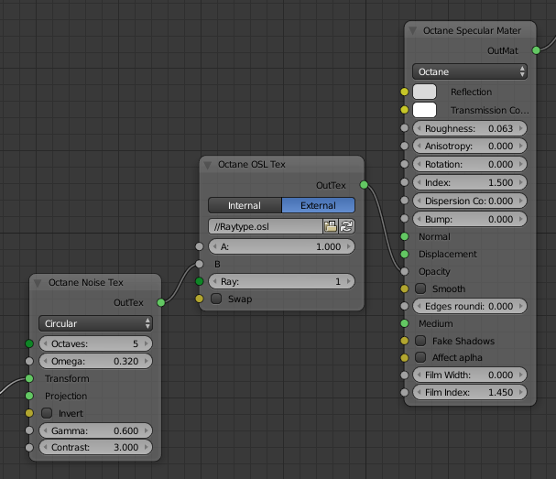
Task: Switch OSL script mode to Internal
Action: [x=244, y=205]
